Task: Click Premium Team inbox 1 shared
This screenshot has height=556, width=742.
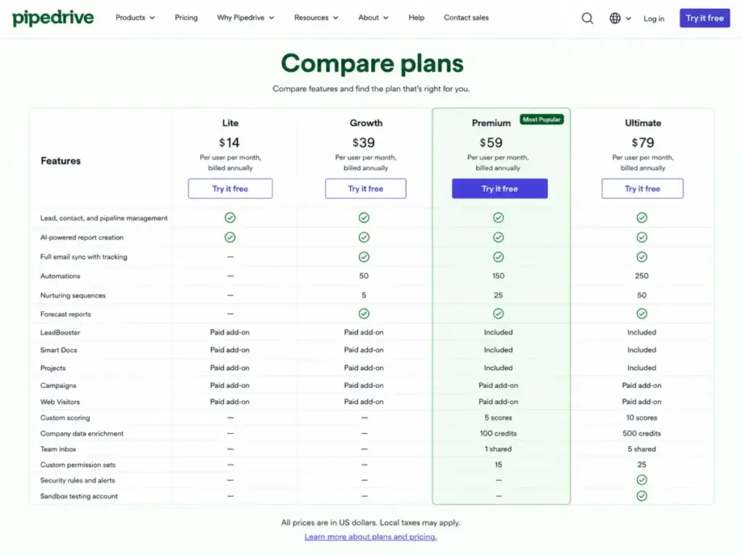Action: [499, 449]
